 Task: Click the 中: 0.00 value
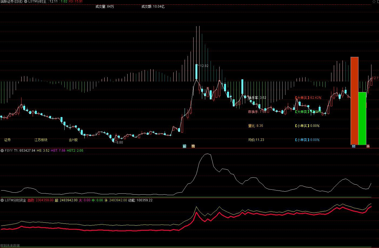click(97, 200)
